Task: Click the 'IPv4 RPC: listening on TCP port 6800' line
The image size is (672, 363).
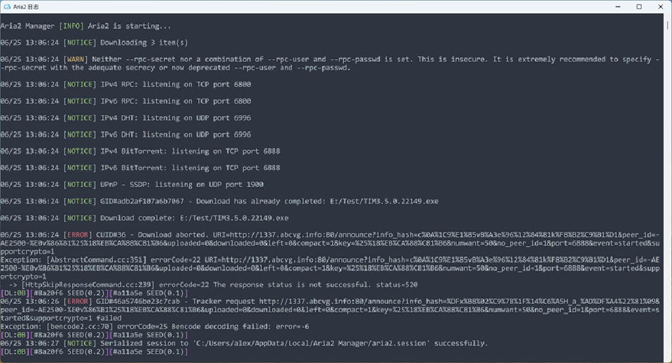Action: 175,85
